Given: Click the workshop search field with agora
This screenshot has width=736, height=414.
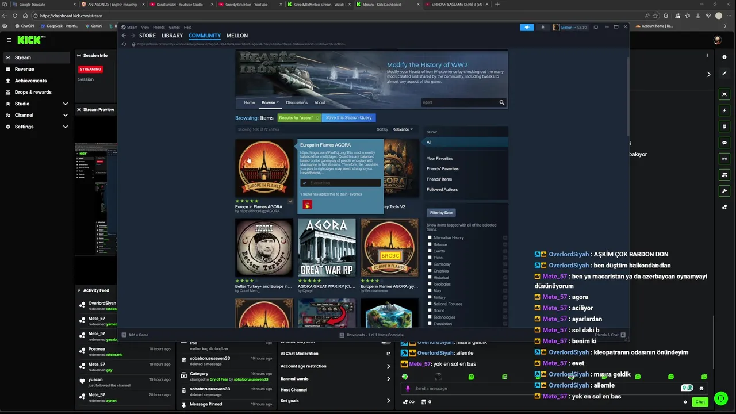Looking at the screenshot, I should point(459,102).
